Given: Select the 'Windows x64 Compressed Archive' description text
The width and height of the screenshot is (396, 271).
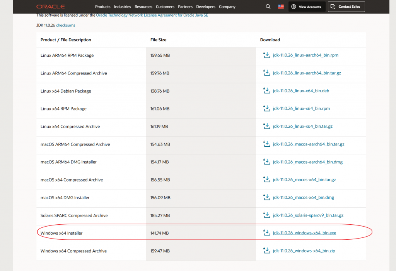Looking at the screenshot, I should coord(73,251).
